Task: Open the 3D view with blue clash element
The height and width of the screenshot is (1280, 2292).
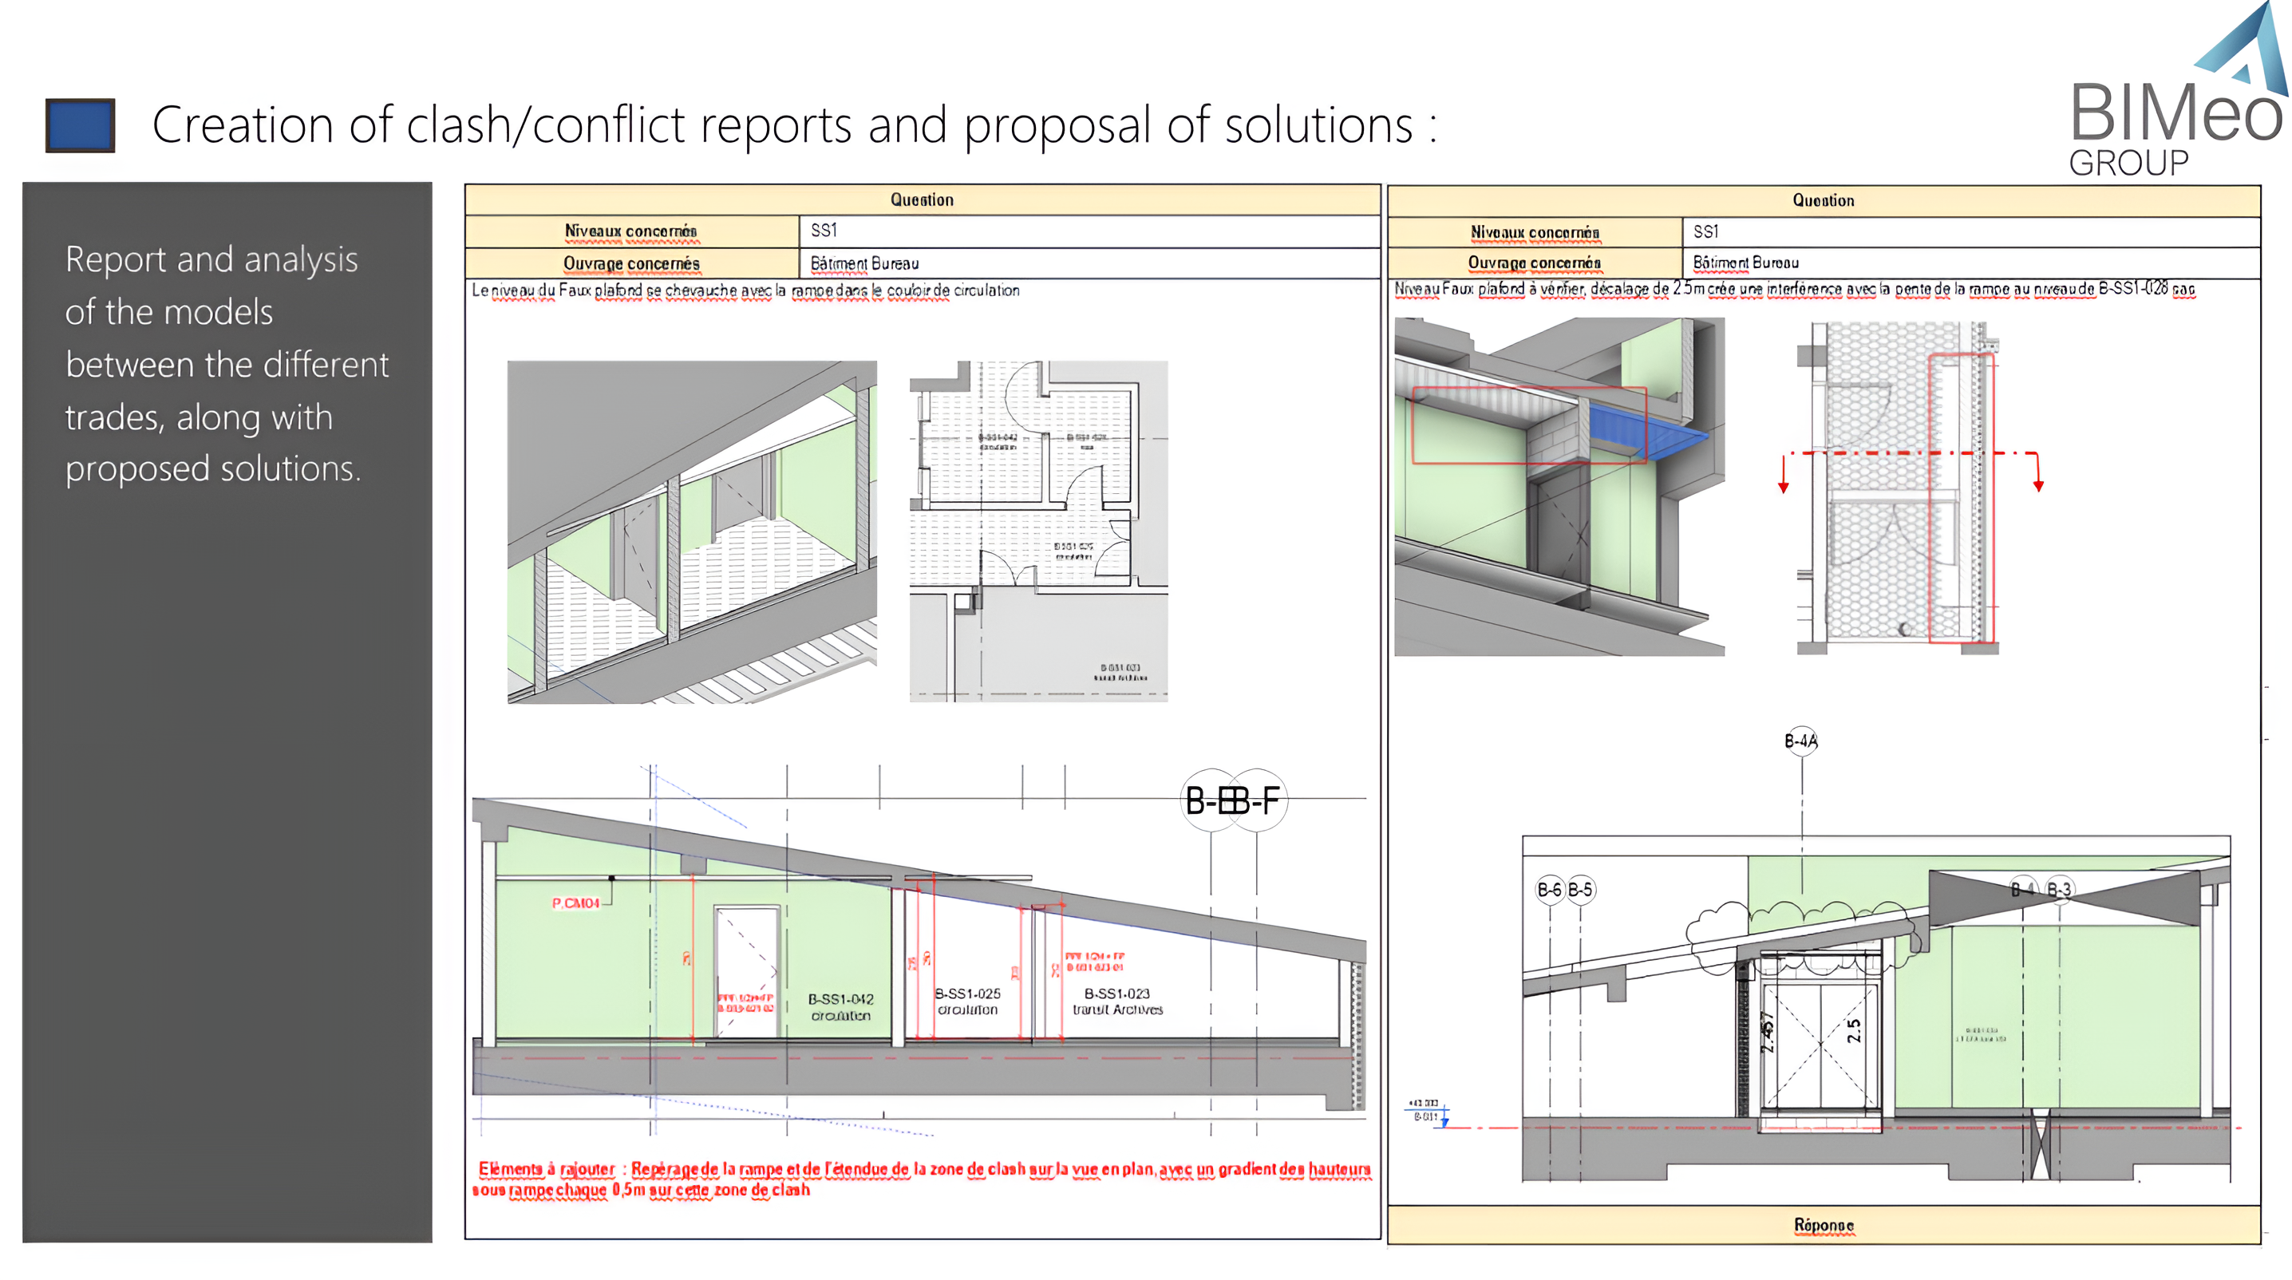Action: [1559, 487]
